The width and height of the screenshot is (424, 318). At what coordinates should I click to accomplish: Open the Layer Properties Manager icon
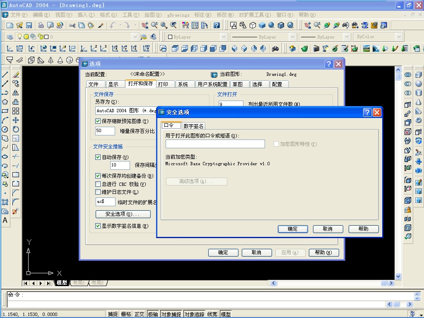pyautogui.click(x=10, y=37)
